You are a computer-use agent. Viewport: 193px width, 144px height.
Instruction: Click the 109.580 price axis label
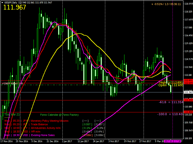188,123
